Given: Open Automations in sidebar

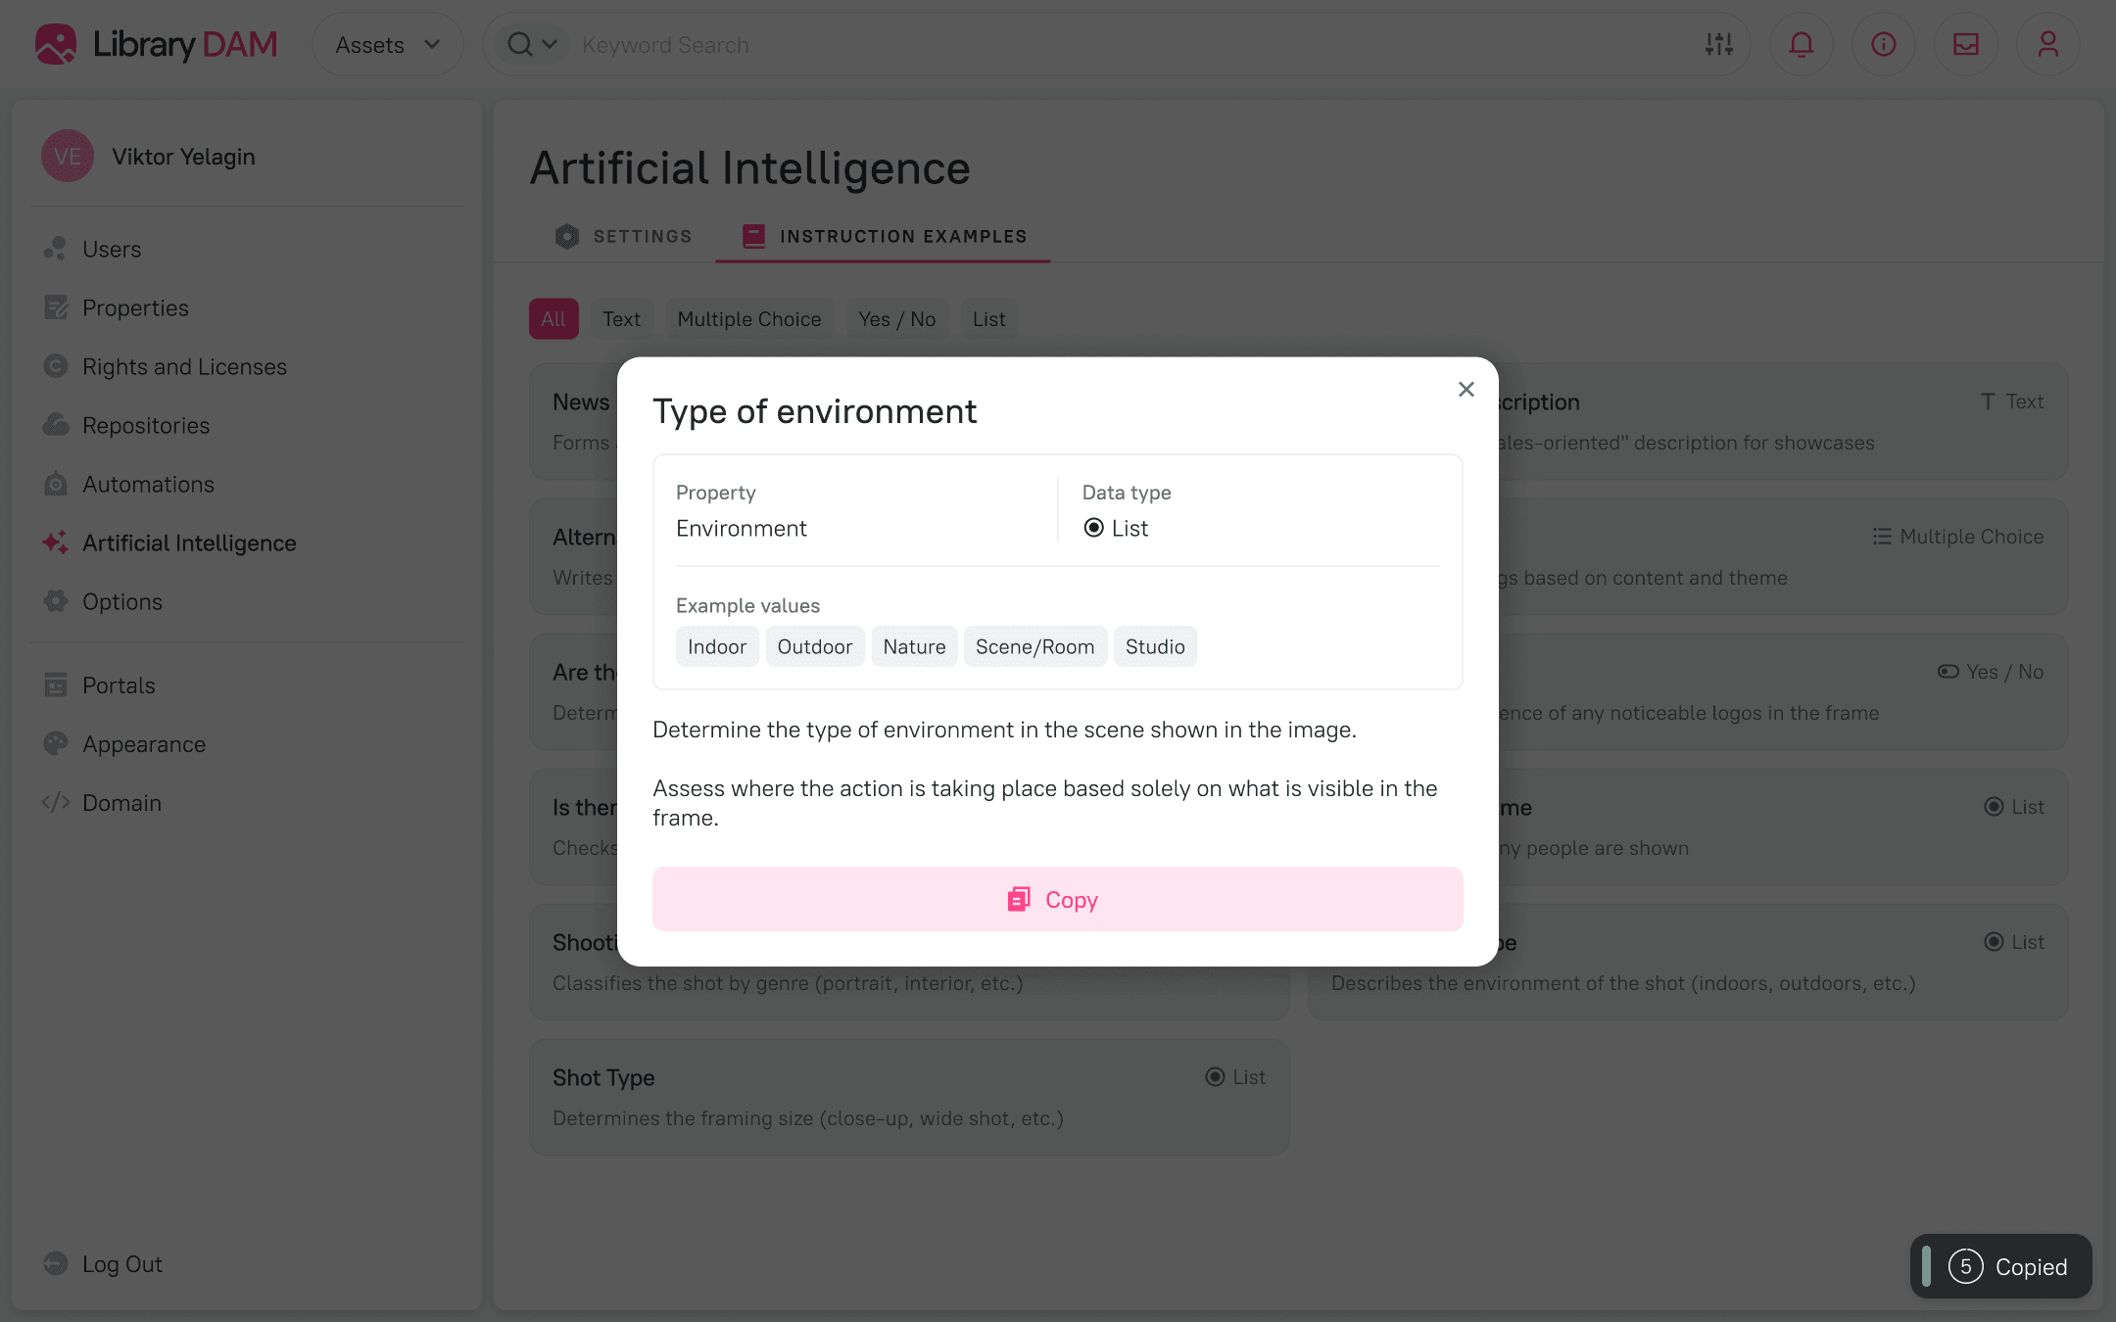Looking at the screenshot, I should 148,484.
